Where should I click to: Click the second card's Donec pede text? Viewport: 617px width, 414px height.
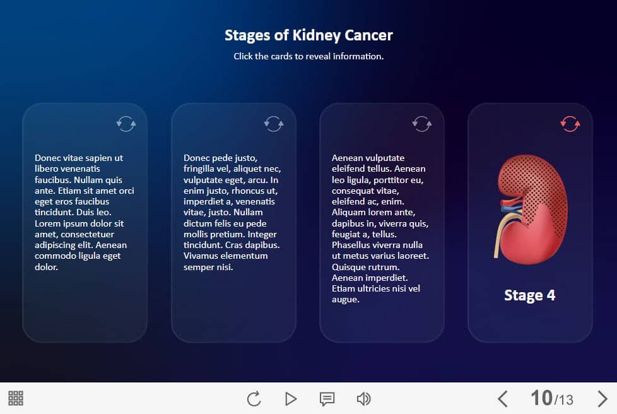[x=233, y=212]
